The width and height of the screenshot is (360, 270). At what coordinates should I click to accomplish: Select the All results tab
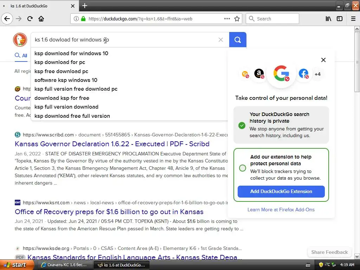tap(21, 56)
